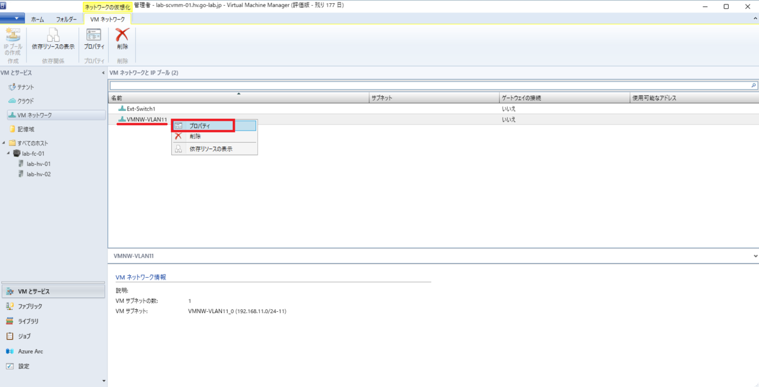Choose 削除 in the context menu
The width and height of the screenshot is (759, 387).
coord(214,136)
